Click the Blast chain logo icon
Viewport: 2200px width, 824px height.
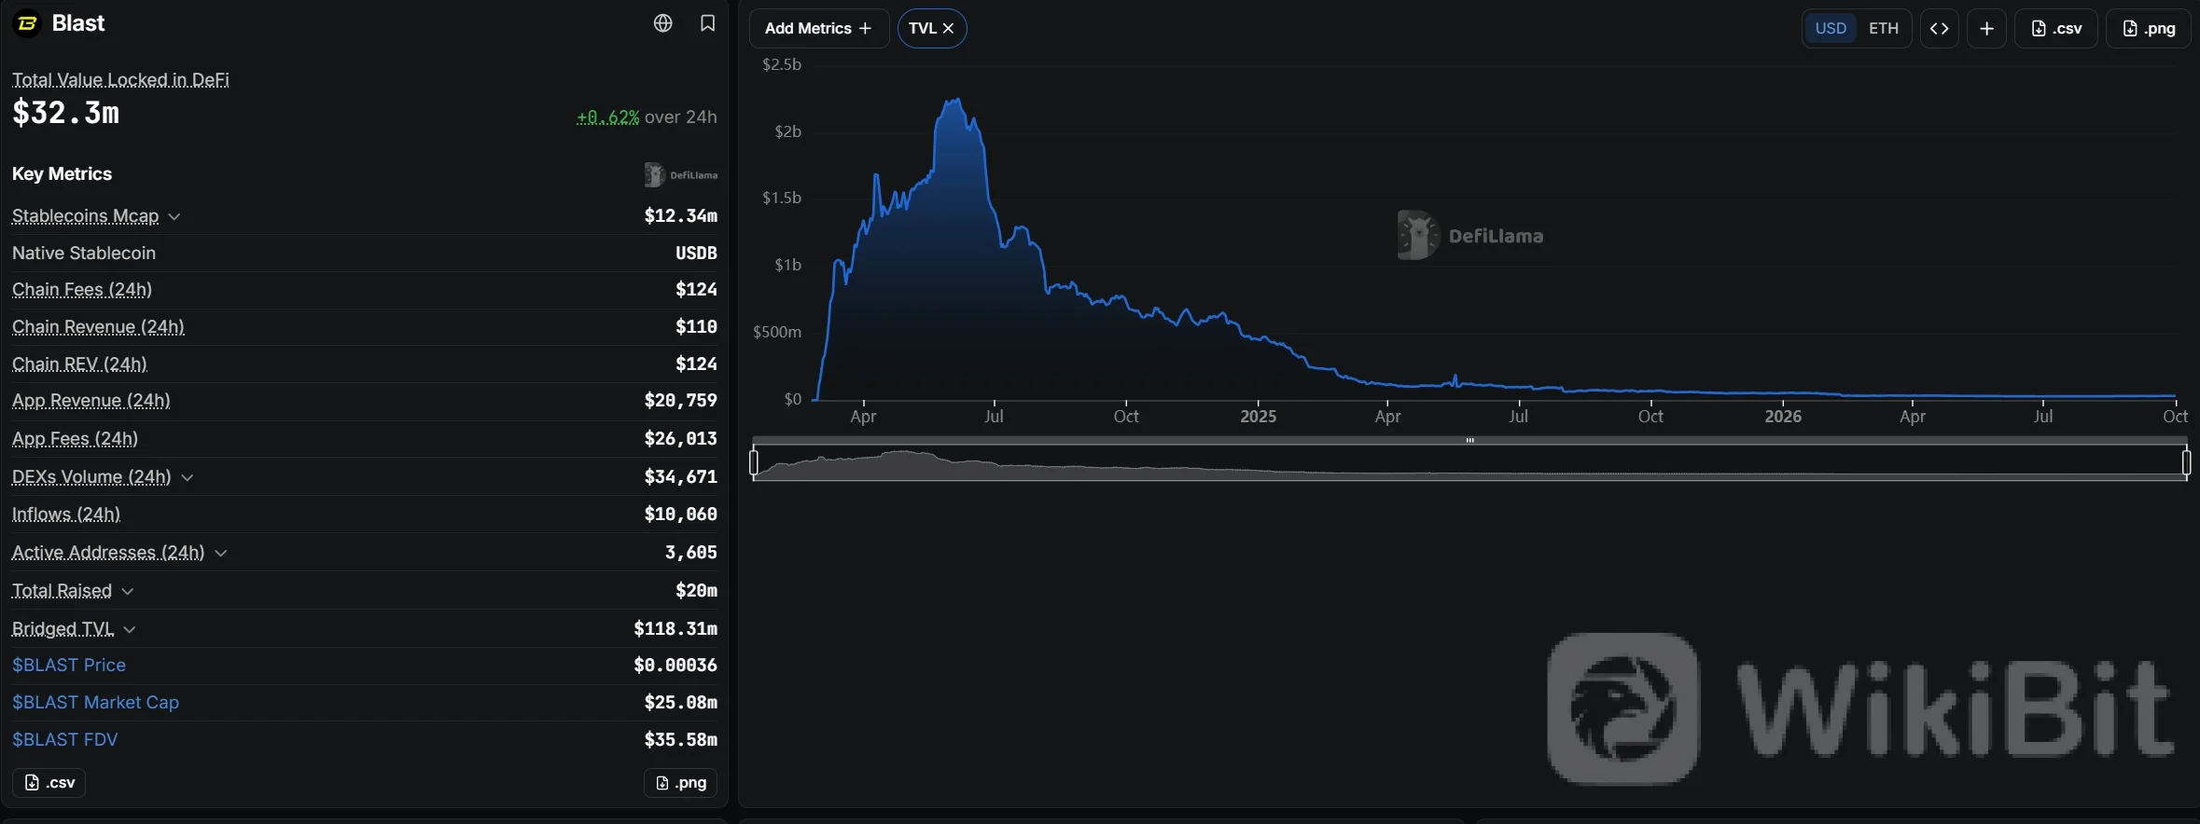coord(27,23)
